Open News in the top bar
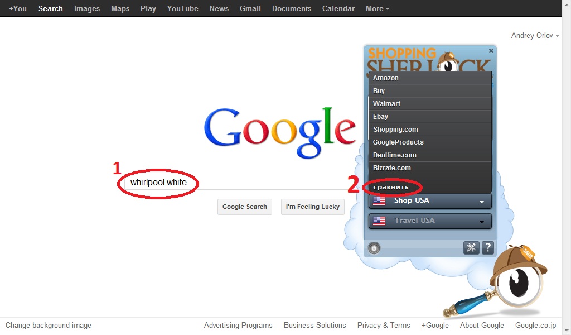The height and width of the screenshot is (335, 571). point(219,8)
